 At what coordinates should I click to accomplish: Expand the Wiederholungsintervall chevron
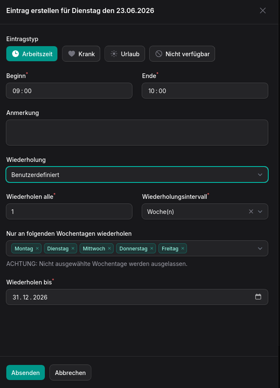260,211
